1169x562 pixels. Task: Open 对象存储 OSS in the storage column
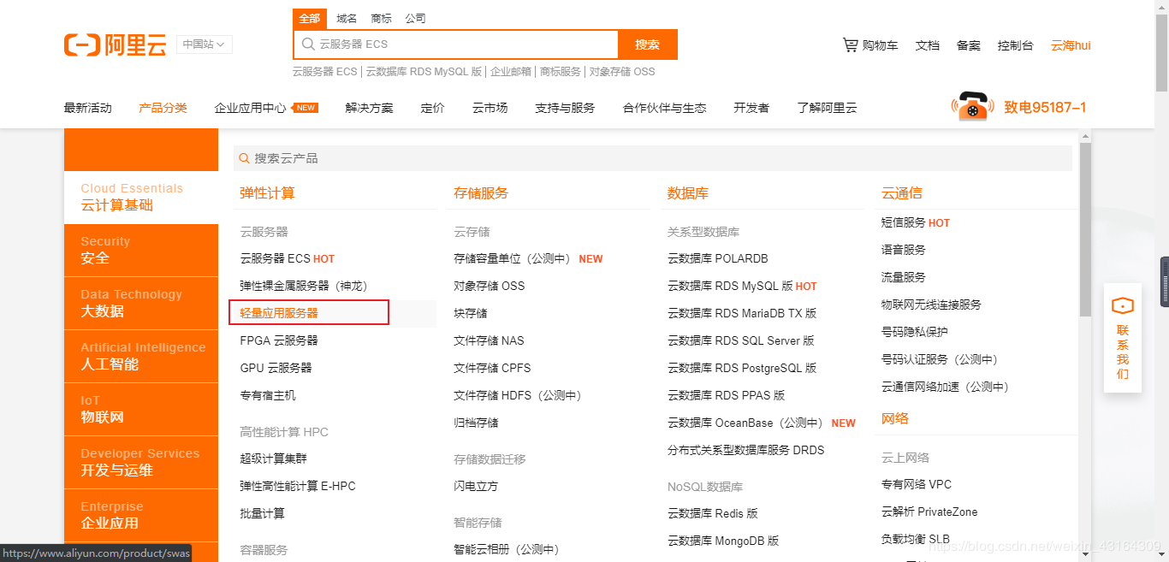click(x=490, y=286)
